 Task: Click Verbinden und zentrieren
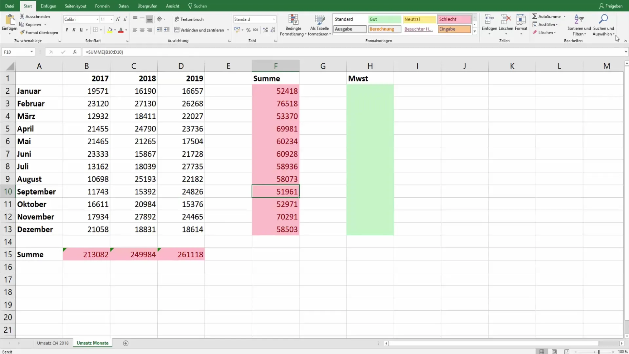coord(199,30)
